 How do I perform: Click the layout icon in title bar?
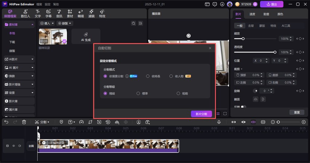[207, 4]
